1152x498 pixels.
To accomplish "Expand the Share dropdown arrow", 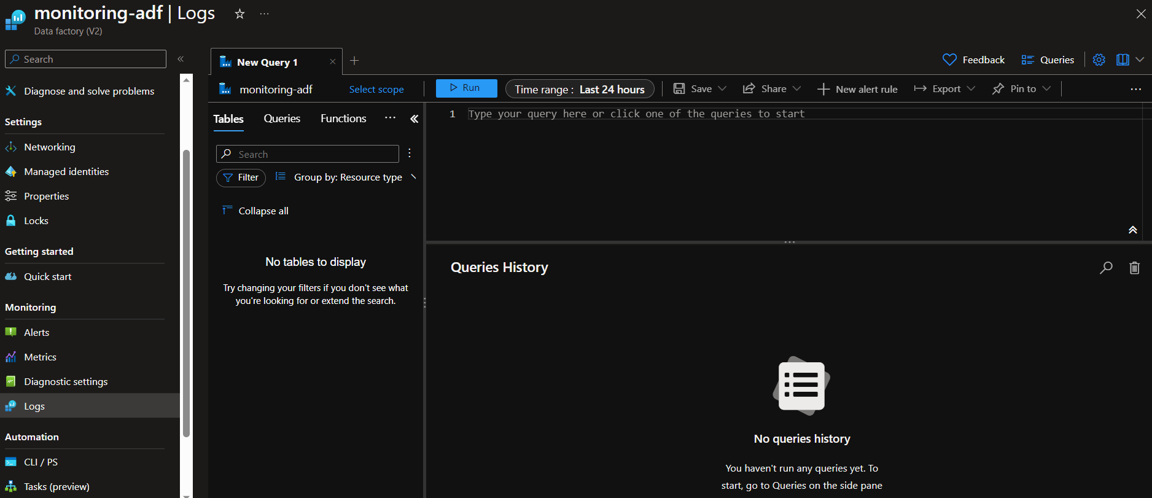I will [796, 88].
